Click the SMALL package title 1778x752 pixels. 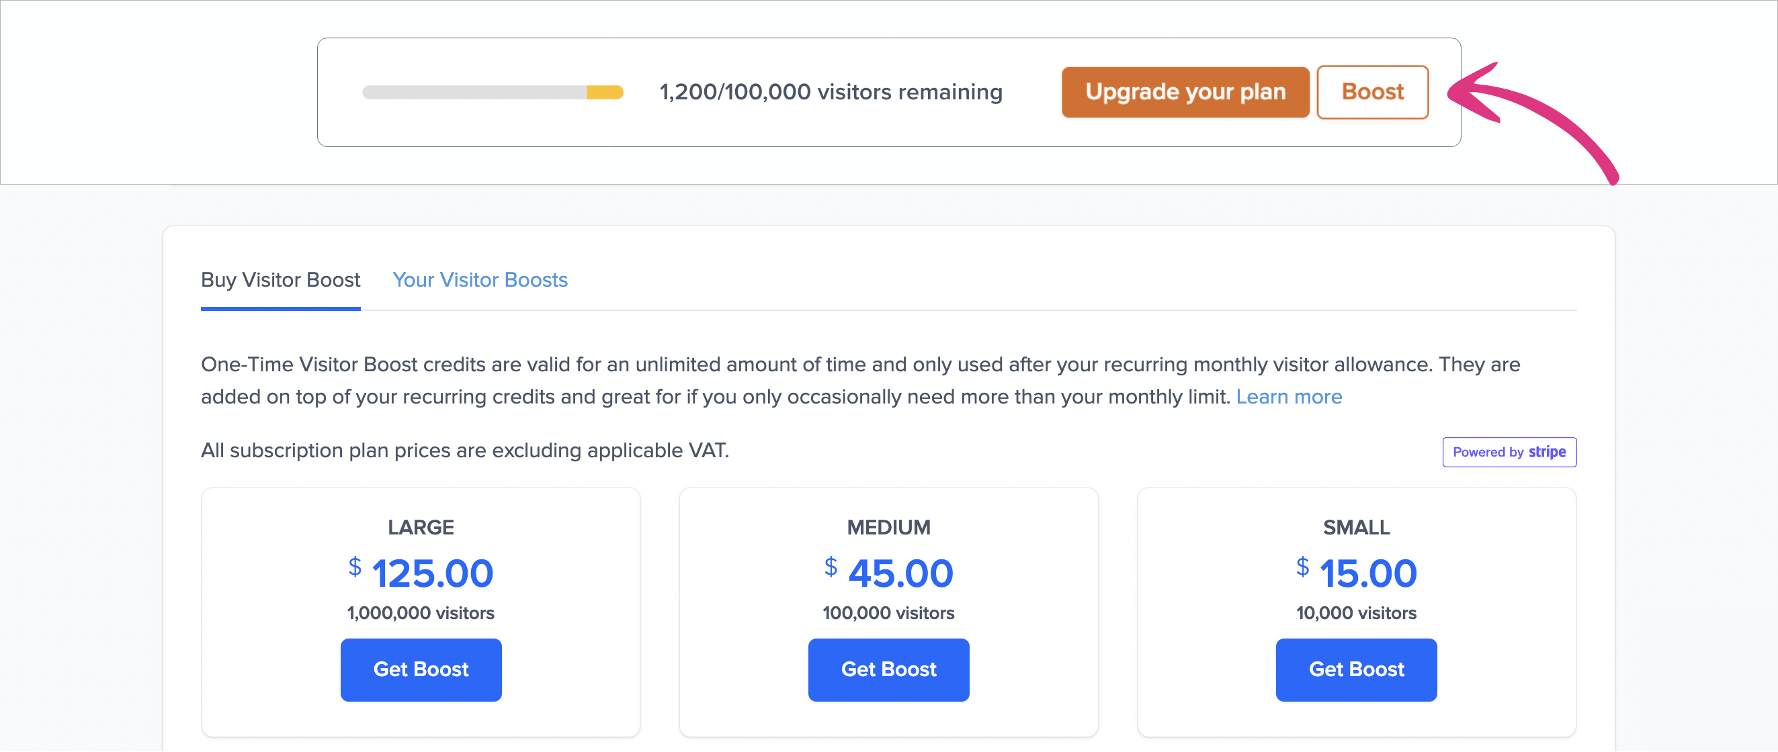(1355, 527)
